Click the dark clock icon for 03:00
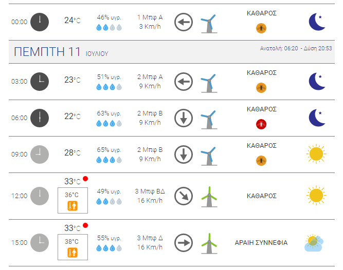This screenshot has width=343, height=270. tap(40, 82)
